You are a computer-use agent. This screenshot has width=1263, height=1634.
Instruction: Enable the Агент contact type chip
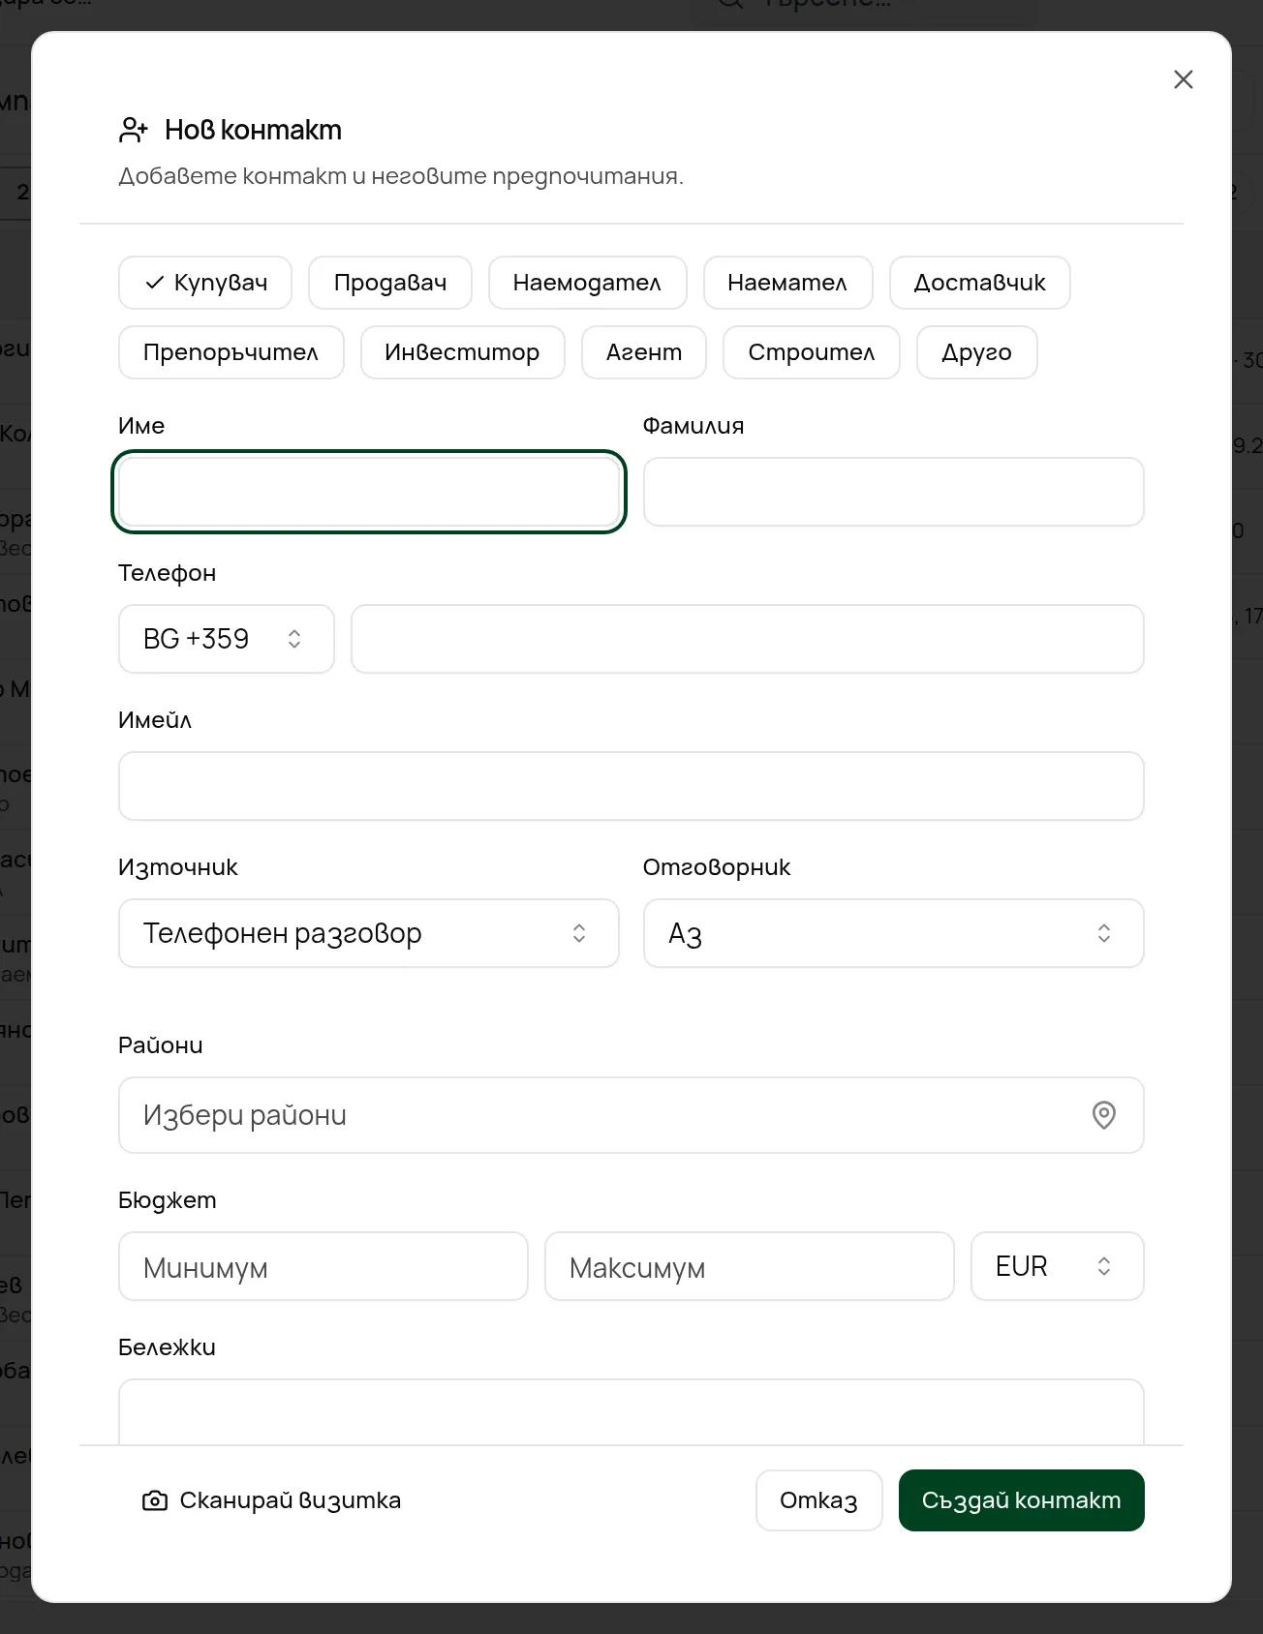[644, 352]
